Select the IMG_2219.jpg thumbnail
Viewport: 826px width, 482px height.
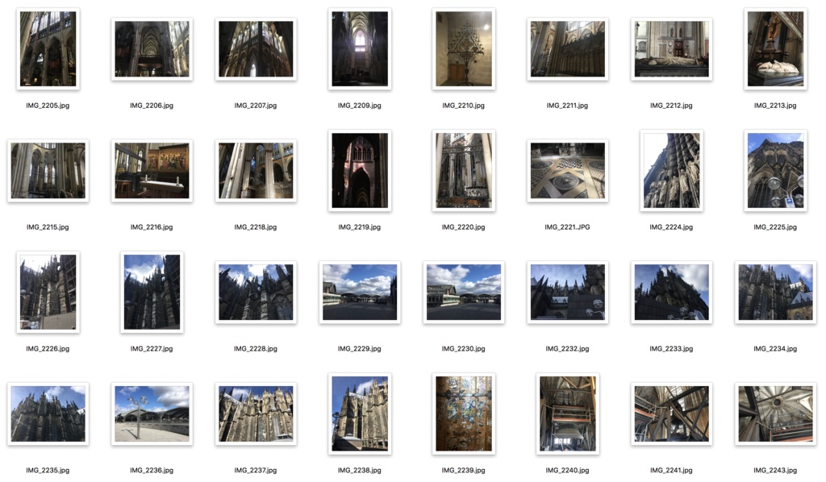[360, 171]
